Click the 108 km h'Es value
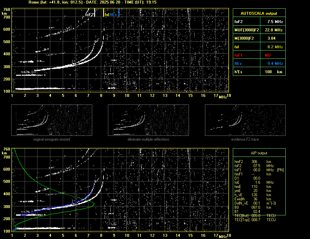 tap(273, 72)
